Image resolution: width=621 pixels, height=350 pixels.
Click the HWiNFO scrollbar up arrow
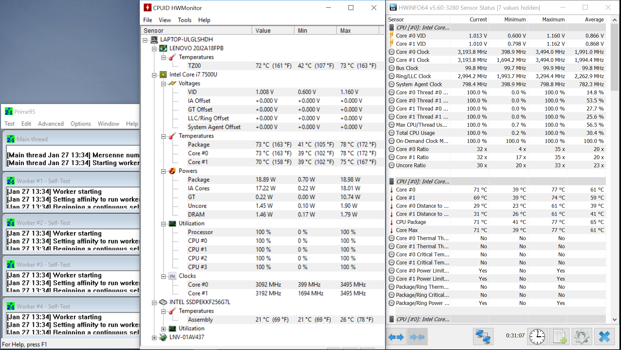[x=615, y=20]
